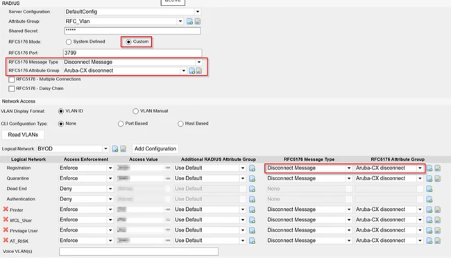
Task: Modify RFC5176 attribute group in Quarantine row
Action: pos(438,179)
